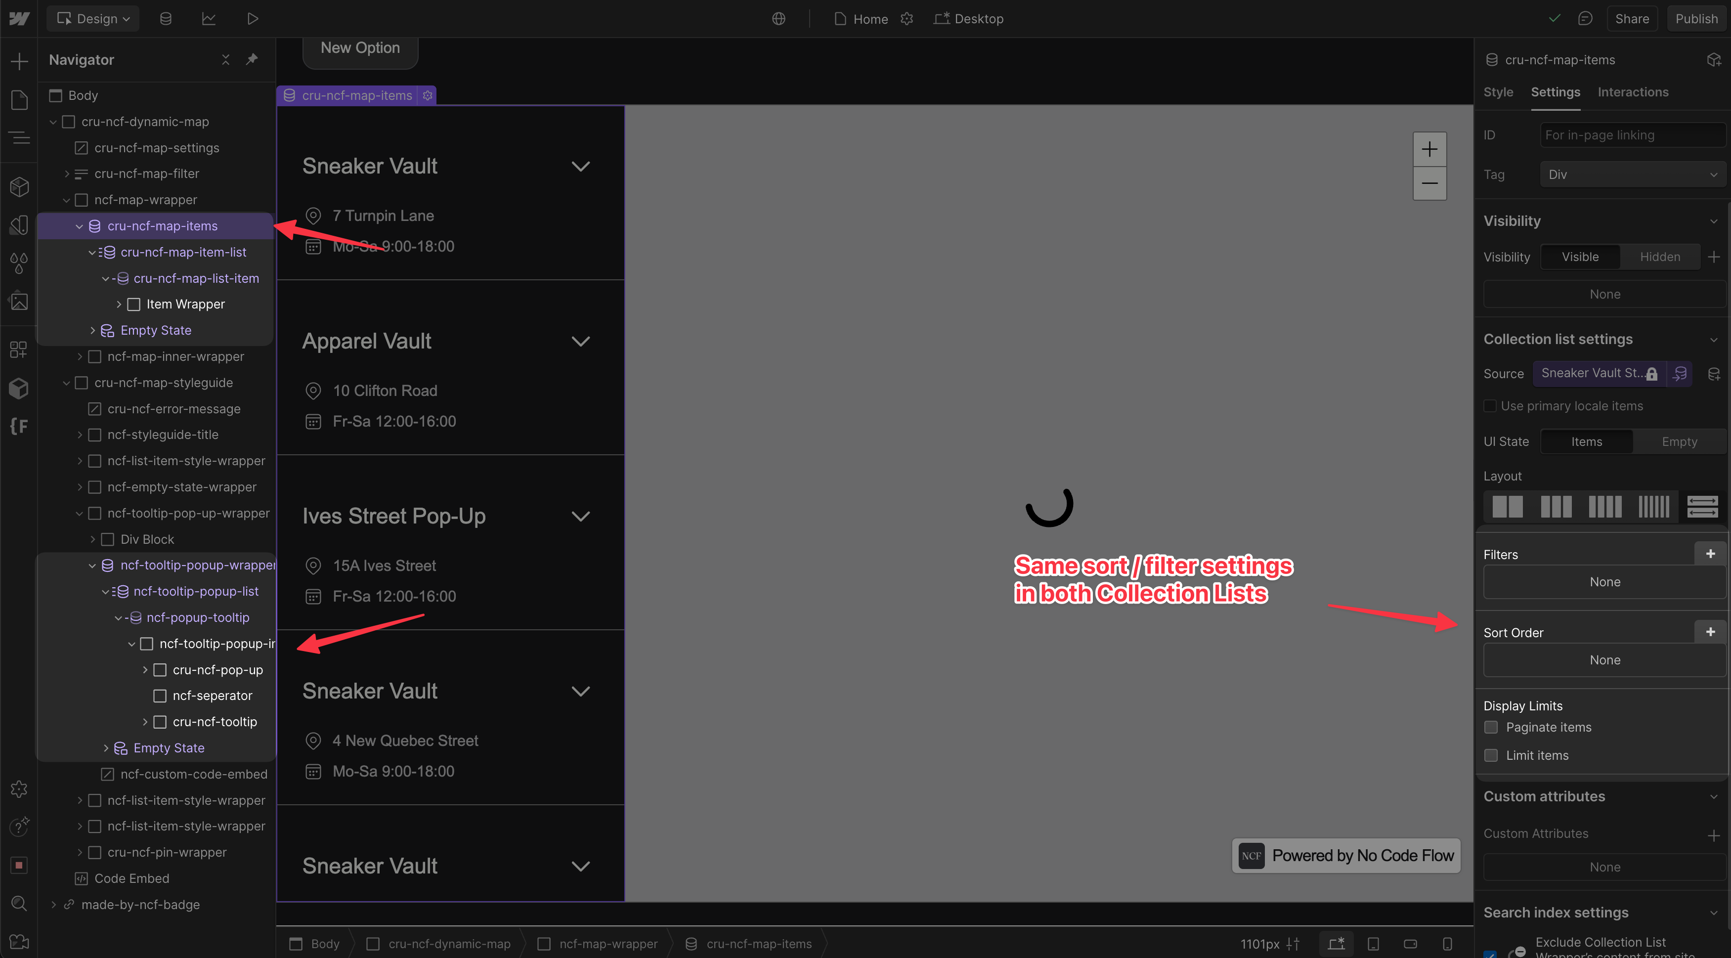Expand the Item Wrapper tree node
Screen dimensions: 1731x958
tap(119, 305)
